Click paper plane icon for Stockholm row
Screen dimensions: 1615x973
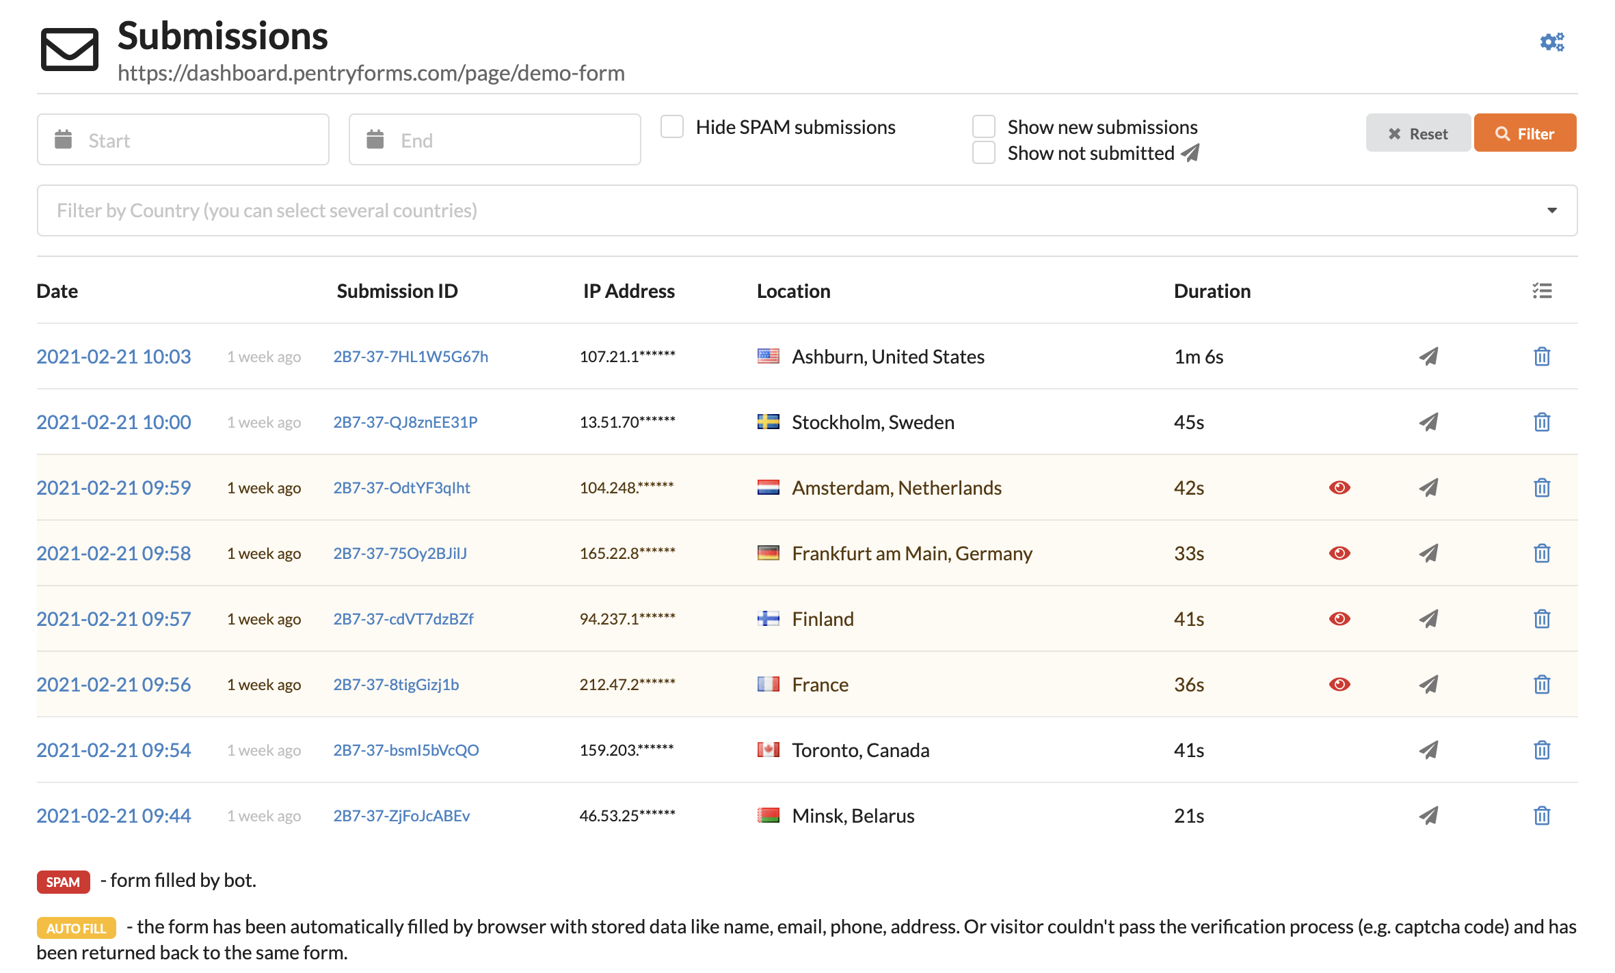click(1428, 422)
